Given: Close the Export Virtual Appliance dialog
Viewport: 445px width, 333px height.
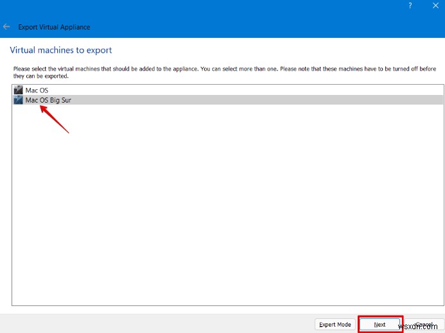Looking at the screenshot, I should pyautogui.click(x=435, y=5).
